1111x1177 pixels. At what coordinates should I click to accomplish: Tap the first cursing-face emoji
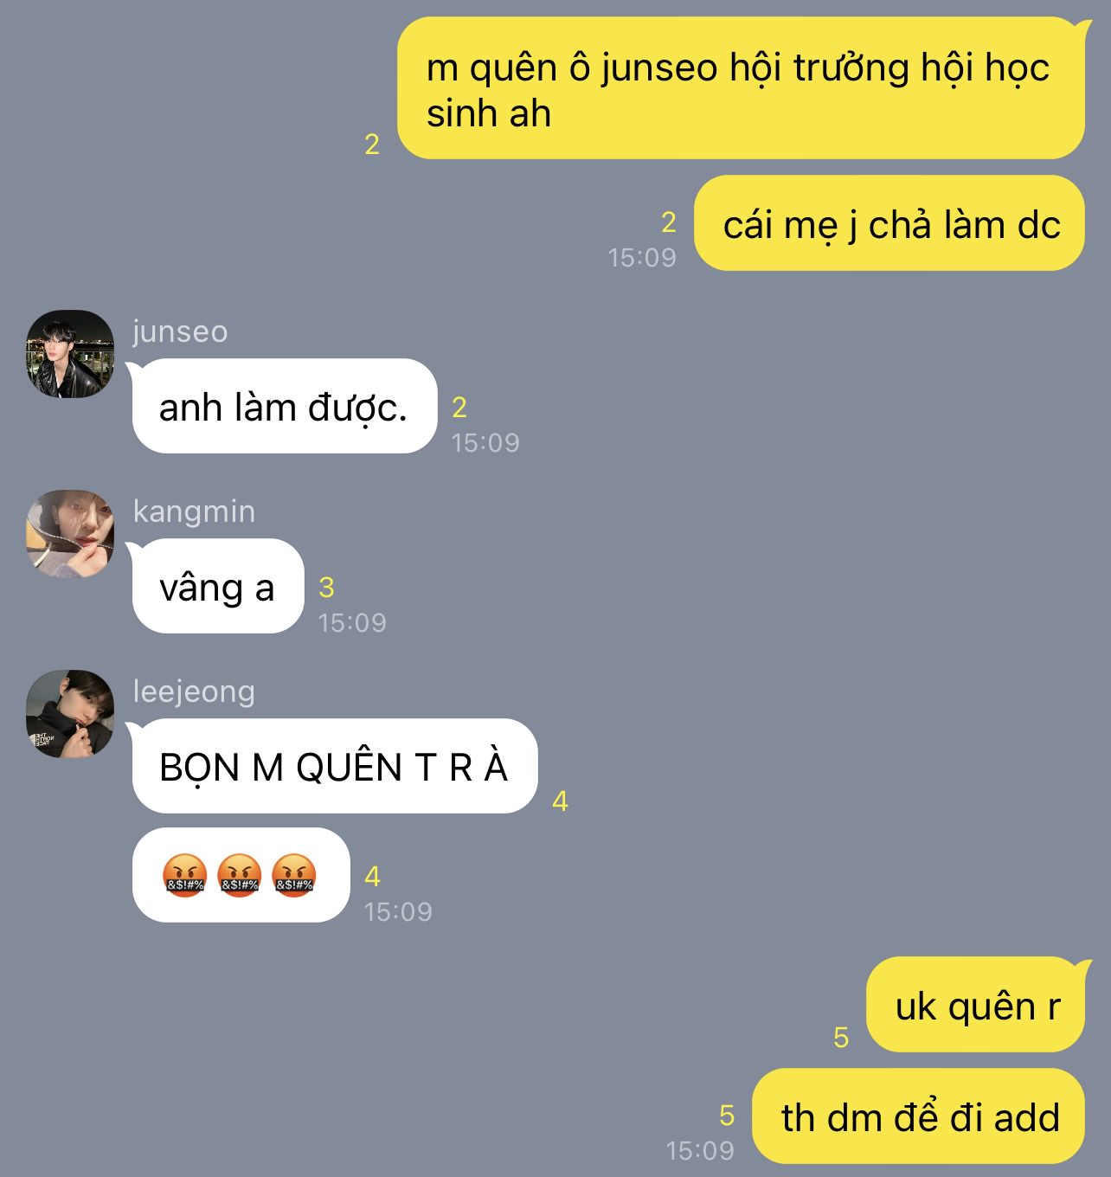coord(185,876)
